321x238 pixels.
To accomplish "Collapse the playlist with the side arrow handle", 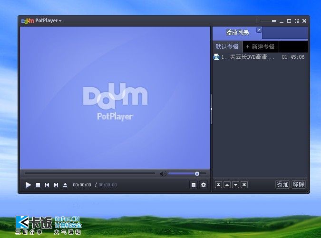I will [211, 109].
